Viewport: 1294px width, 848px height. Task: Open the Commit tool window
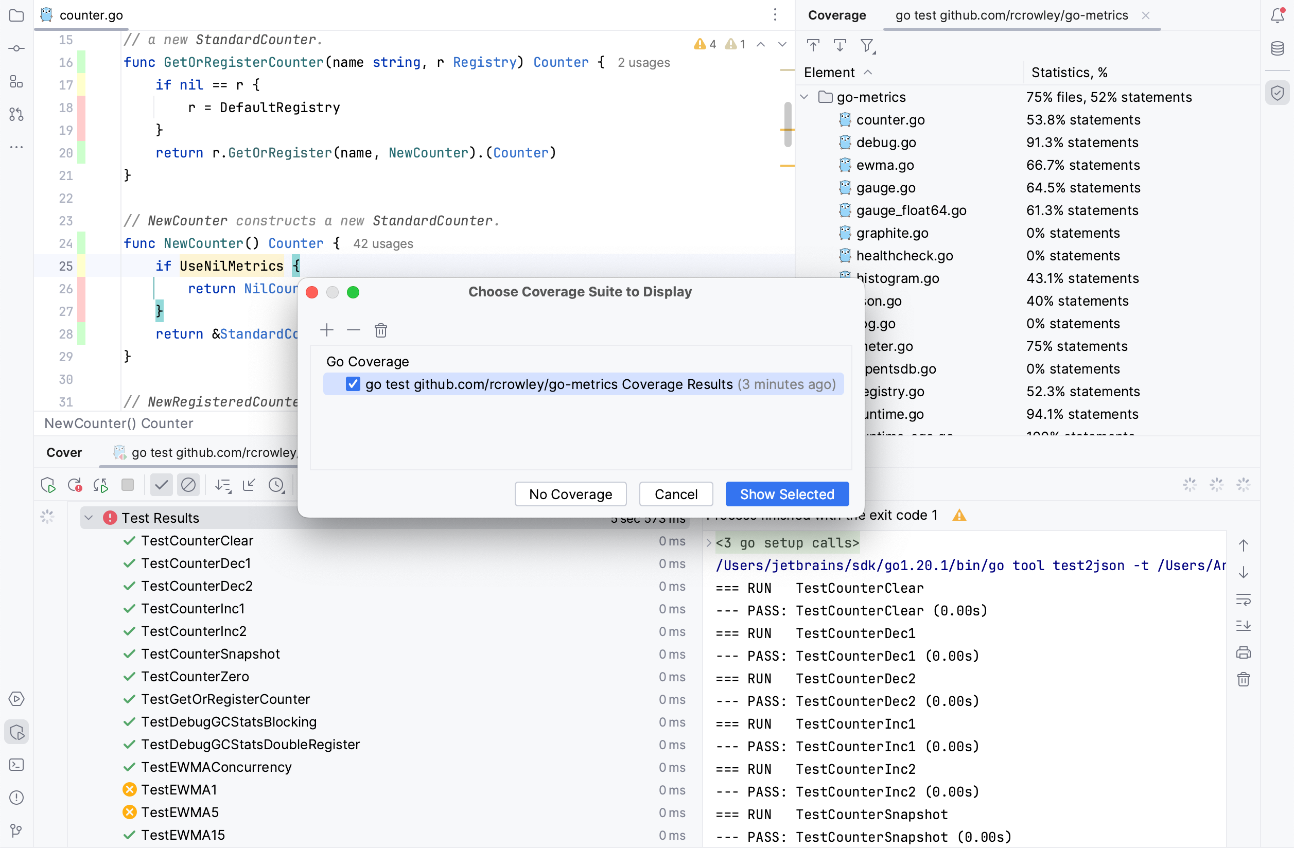pyautogui.click(x=16, y=48)
